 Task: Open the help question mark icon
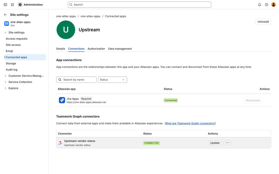(267, 4)
